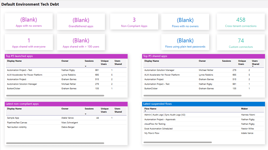The height and width of the screenshot is (150, 268).
Task: Click the horizontal scrollbar in Top #5 launched apps
Action: (55, 96)
